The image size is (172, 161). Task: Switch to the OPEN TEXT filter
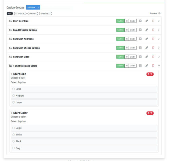pyautogui.click(x=45, y=13)
